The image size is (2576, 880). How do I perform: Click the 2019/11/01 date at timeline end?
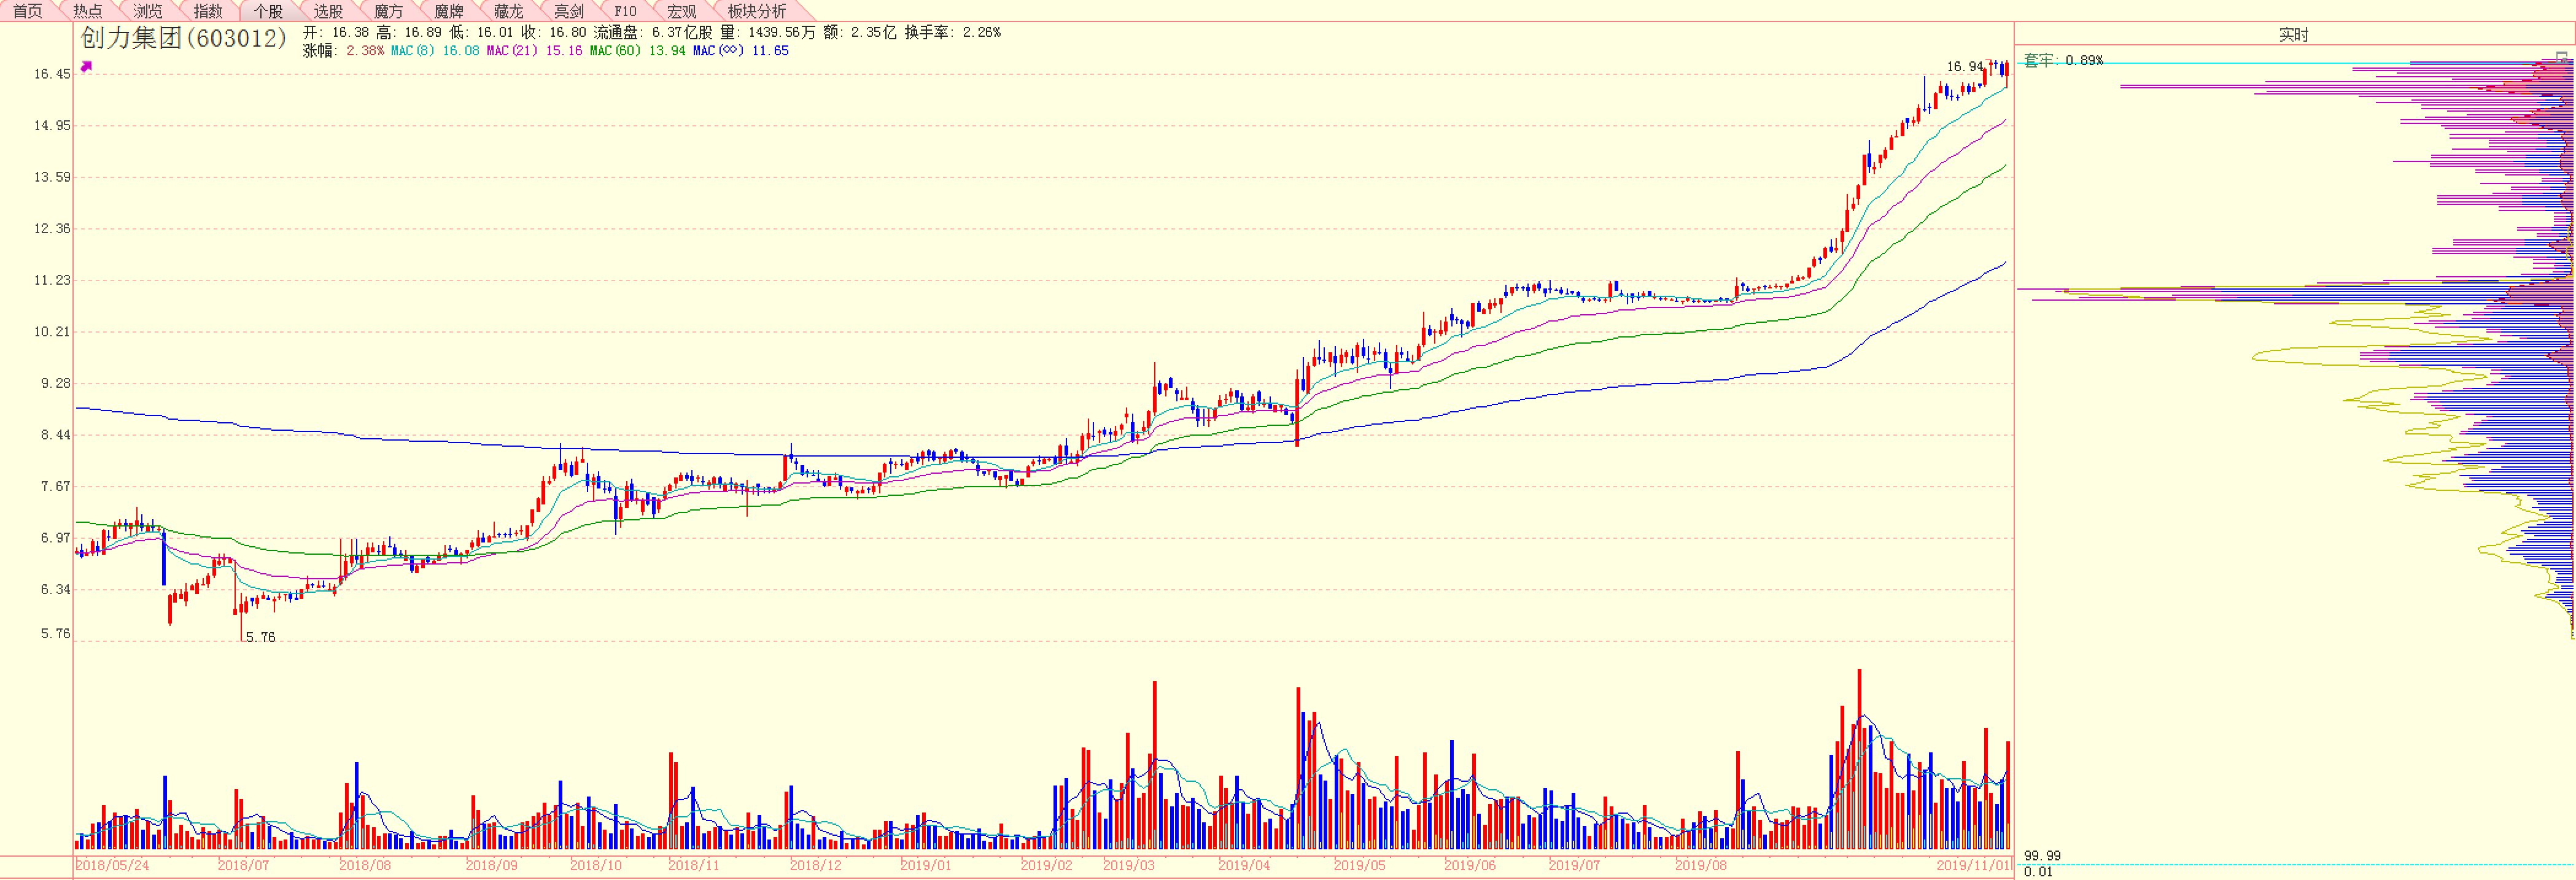click(1972, 865)
